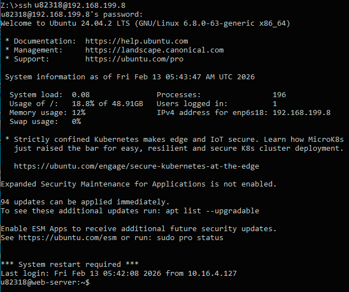Open the https://ubuntu.com/esm URL
The image size is (349, 292).
coord(67,238)
